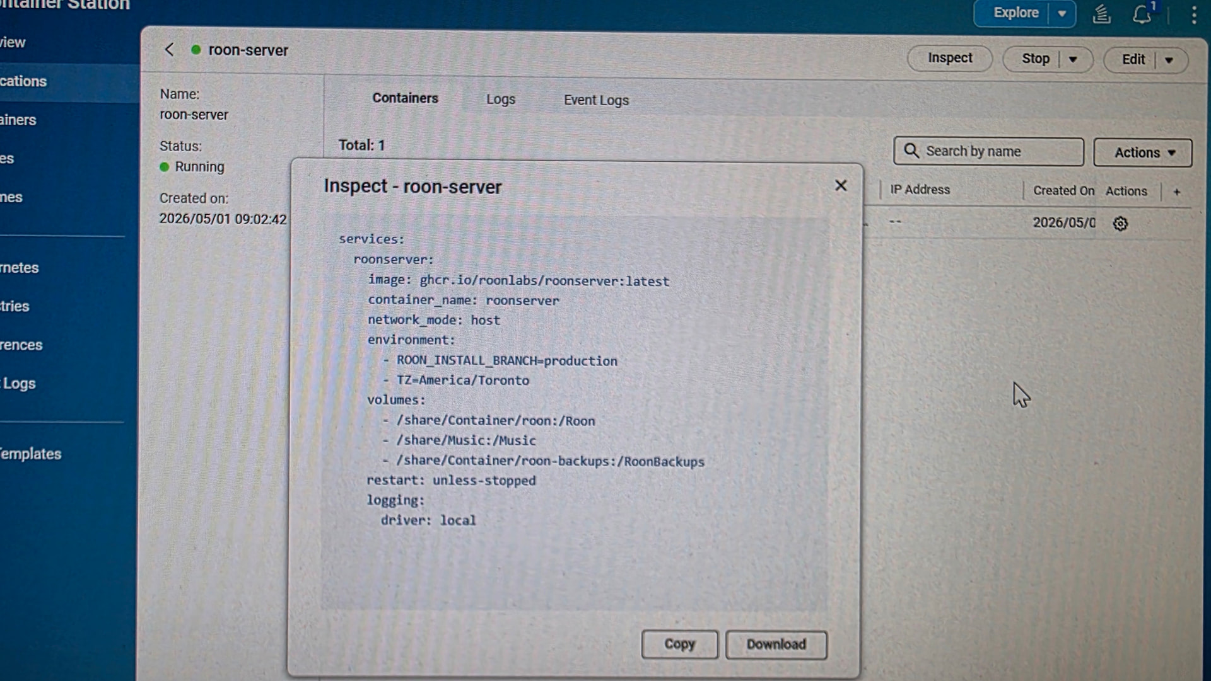Click the plus icon to add column
Viewport: 1211px width, 681px height.
point(1177,192)
